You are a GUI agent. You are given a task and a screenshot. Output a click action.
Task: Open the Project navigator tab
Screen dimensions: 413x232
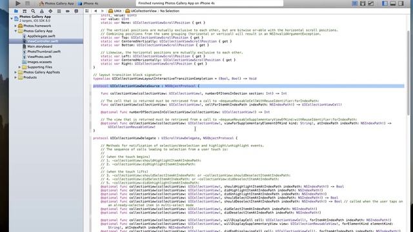pos(16,11)
